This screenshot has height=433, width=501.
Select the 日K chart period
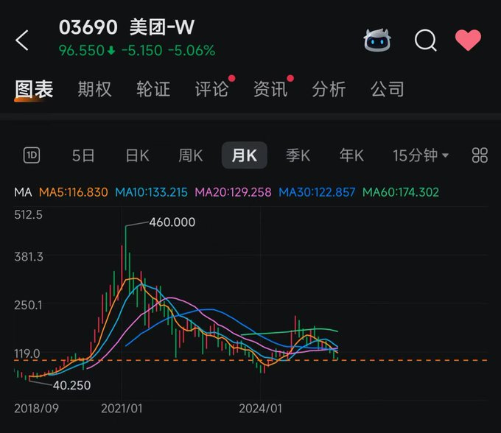137,155
